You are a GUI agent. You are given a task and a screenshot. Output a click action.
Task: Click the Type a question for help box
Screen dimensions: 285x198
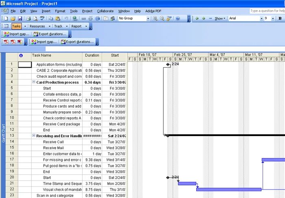[x=267, y=11]
